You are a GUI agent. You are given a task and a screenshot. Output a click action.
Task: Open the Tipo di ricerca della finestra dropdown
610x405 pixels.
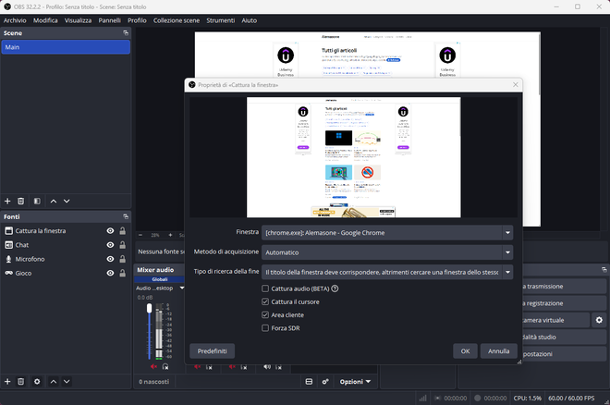point(387,273)
